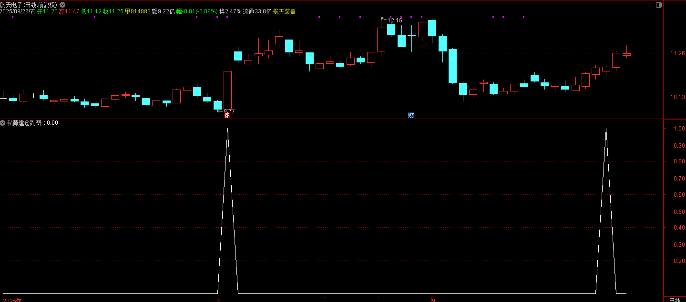Click the 0.80 indicator axis value
Screen dimensions: 686x302
click(x=679, y=162)
